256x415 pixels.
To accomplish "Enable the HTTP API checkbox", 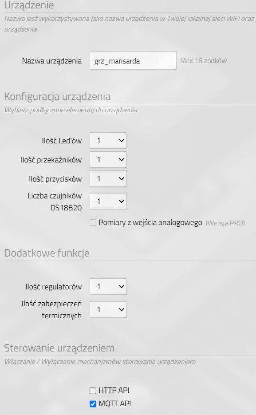I will pos(93,391).
